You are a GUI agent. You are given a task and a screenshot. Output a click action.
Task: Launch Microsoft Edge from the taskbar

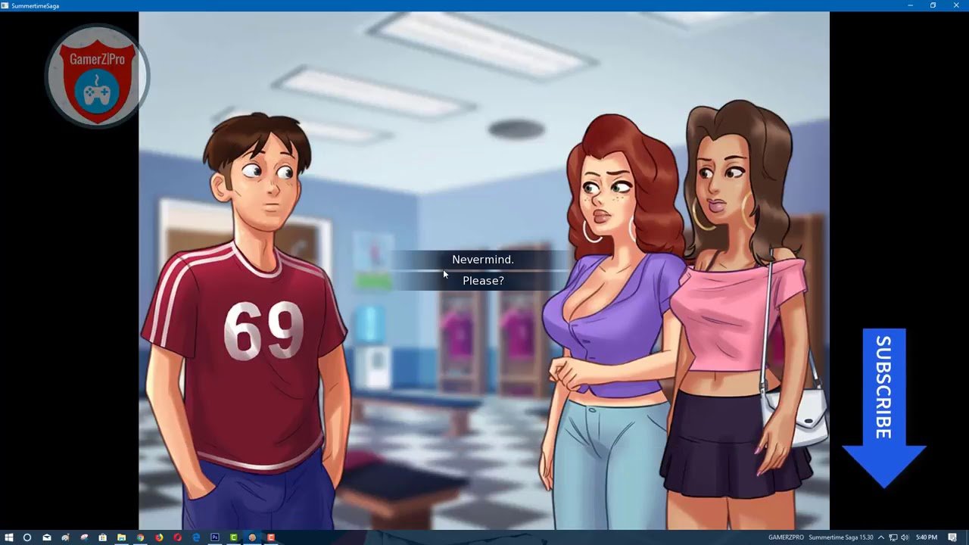click(196, 537)
